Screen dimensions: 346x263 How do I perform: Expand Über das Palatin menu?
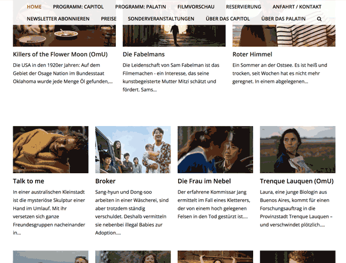pos(283,19)
